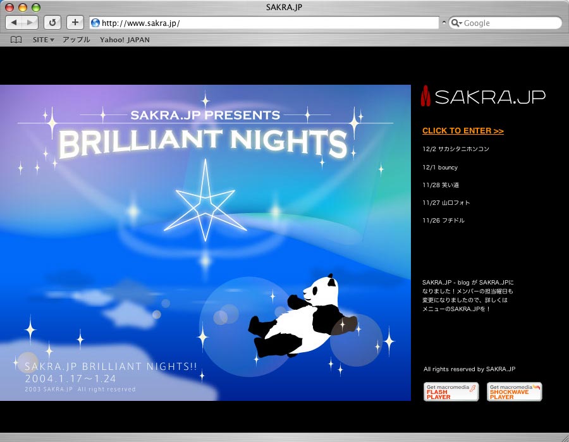Open the 12/2 サカシタニホンコン entry
Screen dimensions: 569x442
click(456, 149)
